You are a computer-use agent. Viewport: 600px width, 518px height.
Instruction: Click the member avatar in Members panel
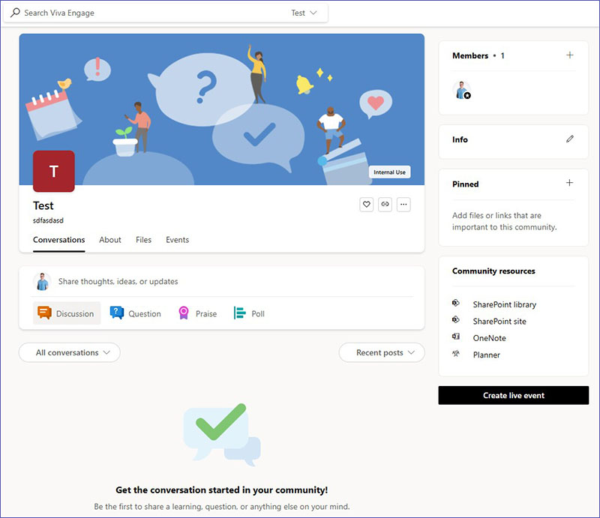tap(461, 90)
